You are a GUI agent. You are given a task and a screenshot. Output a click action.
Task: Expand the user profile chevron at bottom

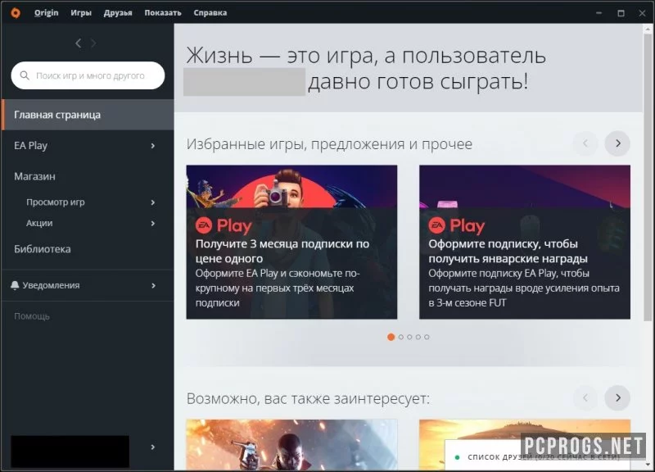pyautogui.click(x=153, y=447)
